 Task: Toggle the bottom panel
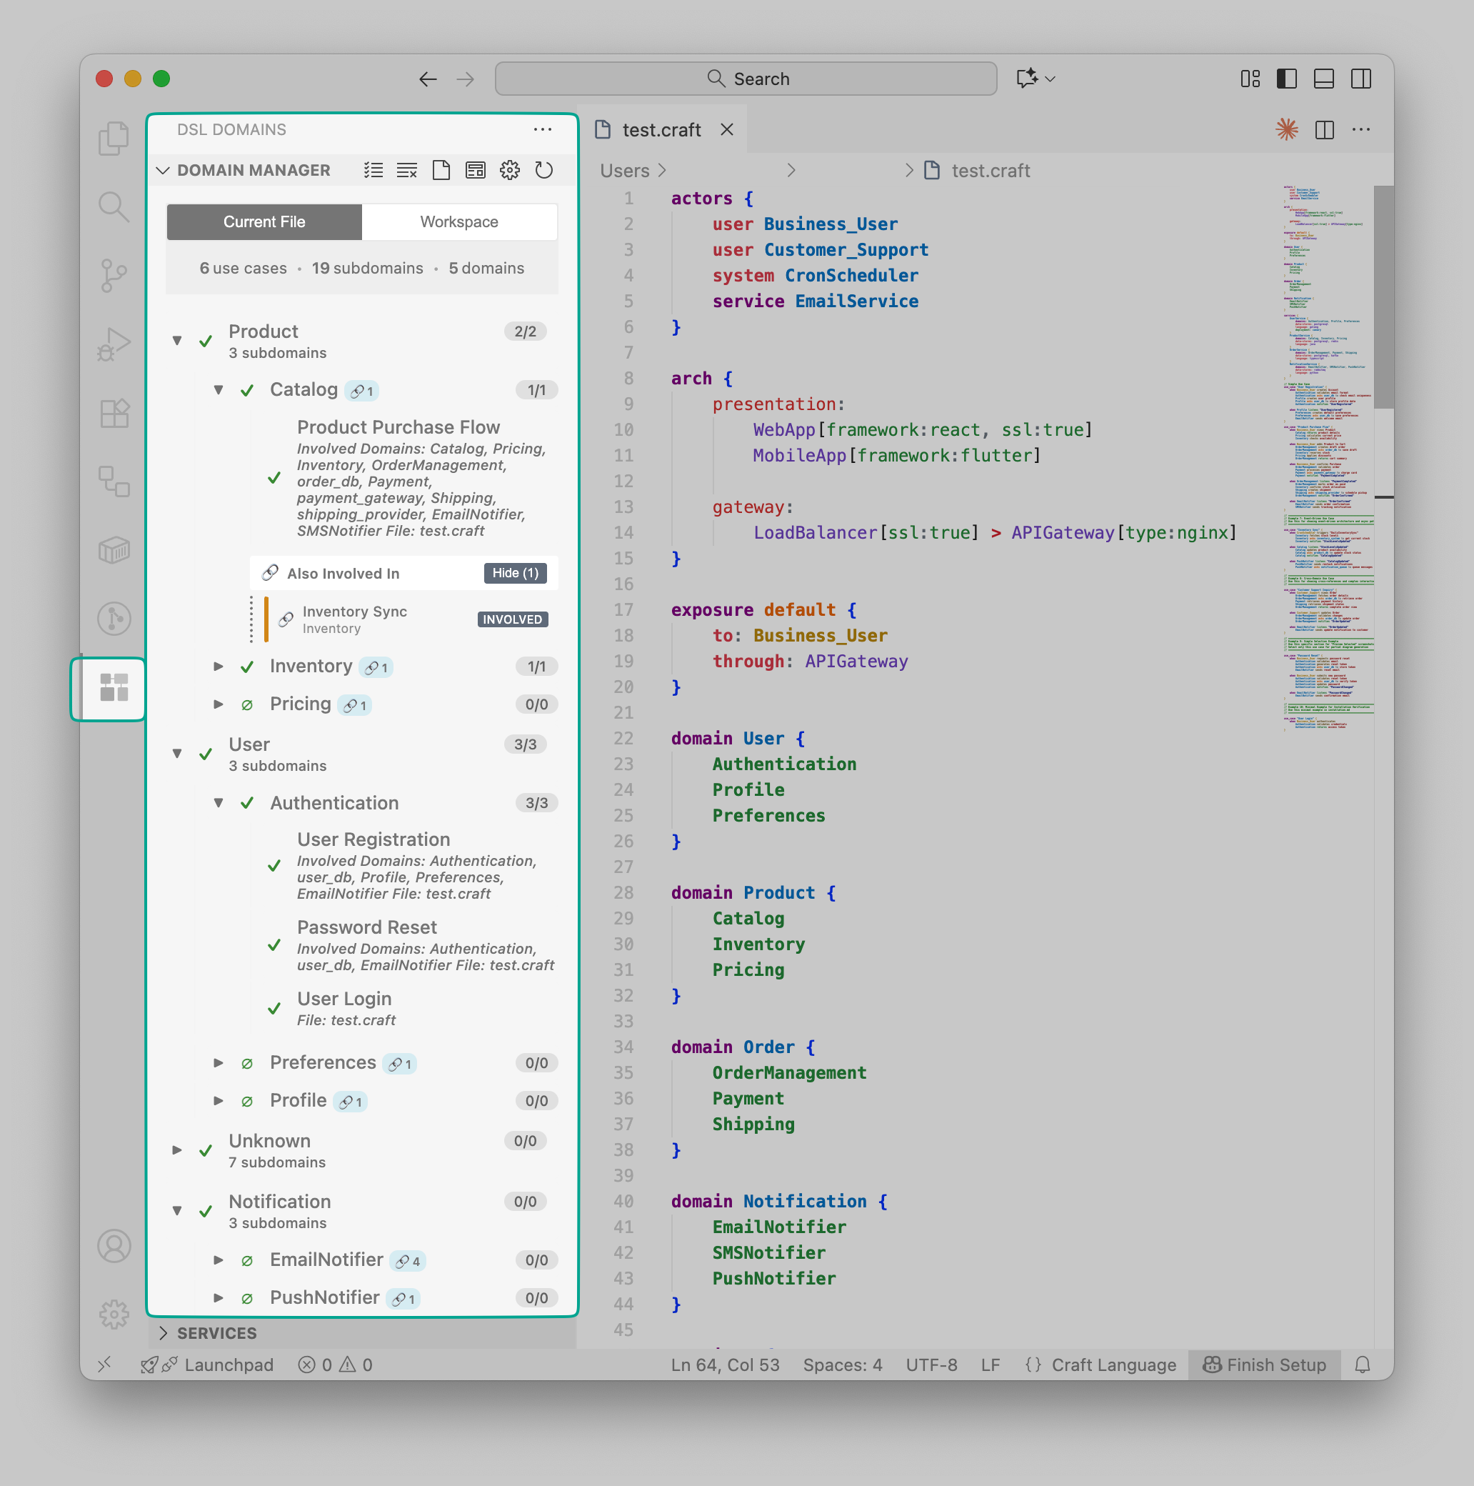point(1323,79)
